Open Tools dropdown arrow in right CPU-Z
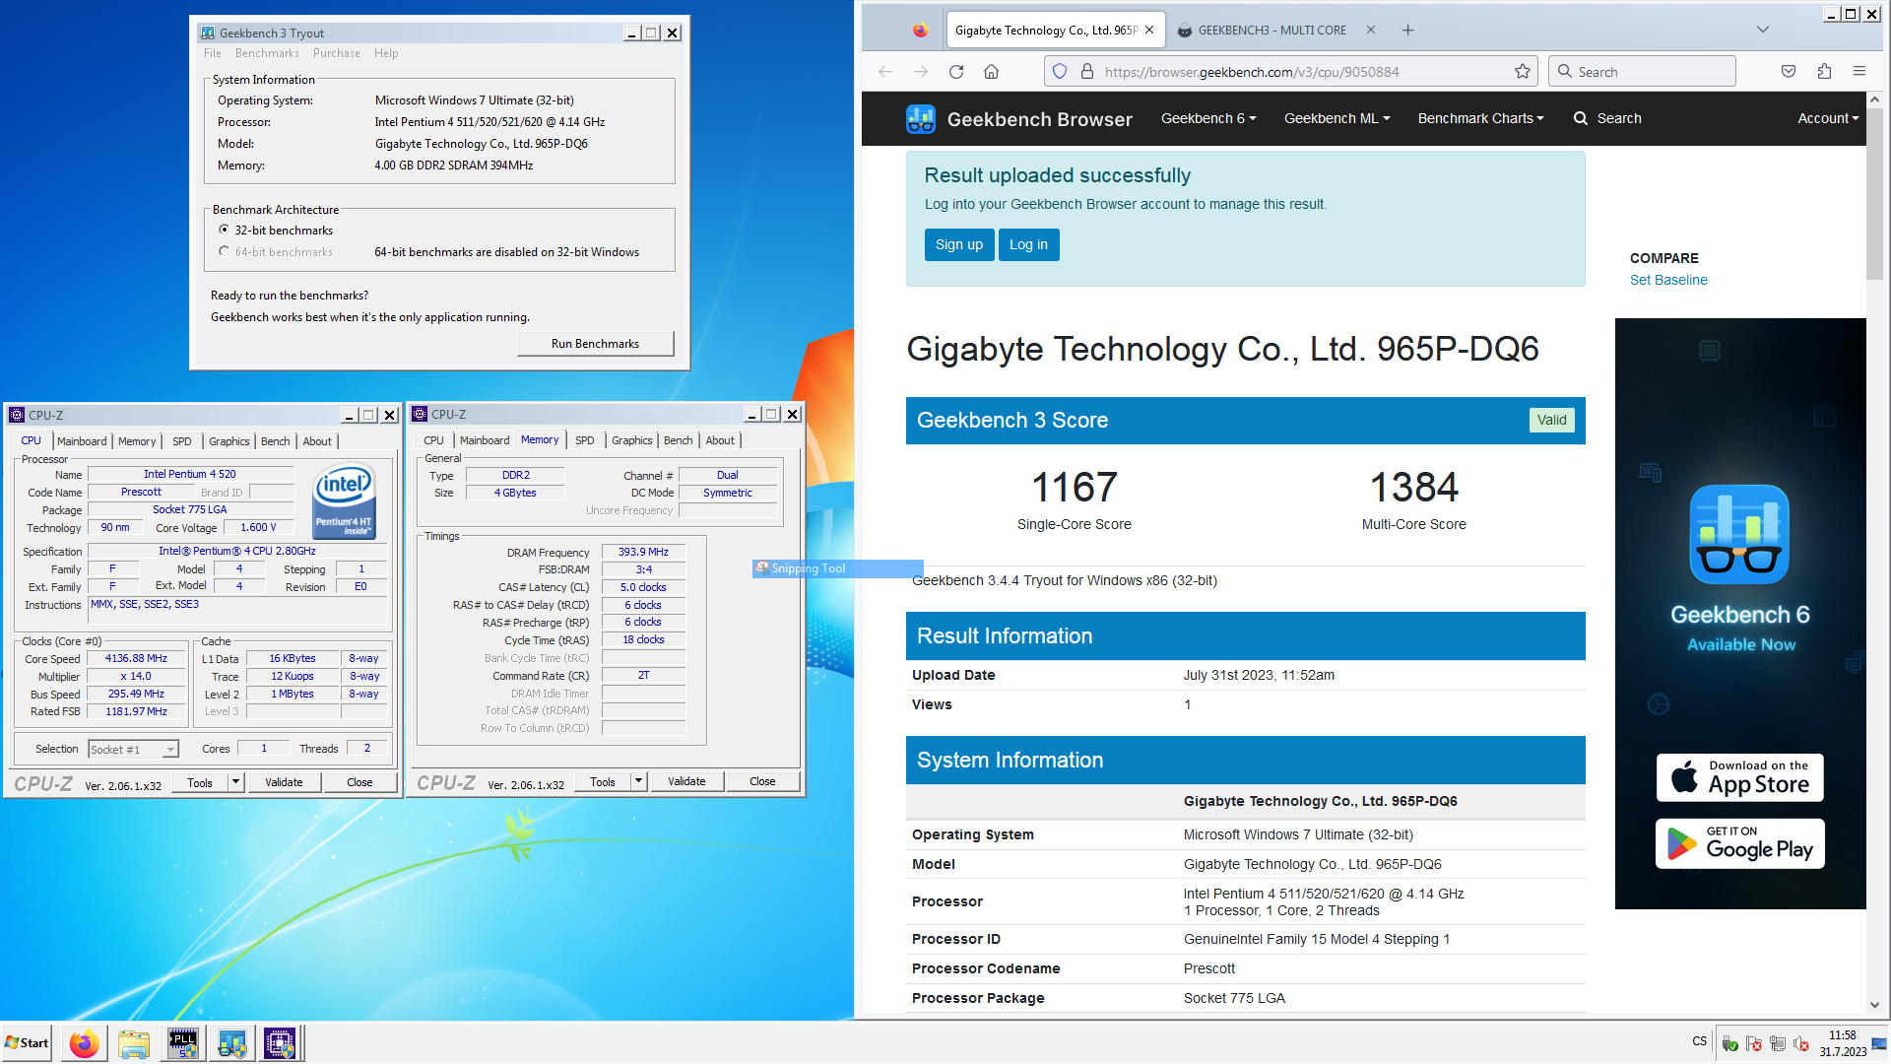Viewport: 1891px width, 1064px height. [x=638, y=781]
